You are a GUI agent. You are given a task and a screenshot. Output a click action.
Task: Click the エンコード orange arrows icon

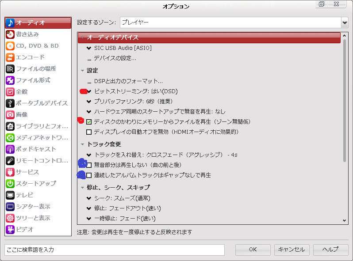coord(10,57)
